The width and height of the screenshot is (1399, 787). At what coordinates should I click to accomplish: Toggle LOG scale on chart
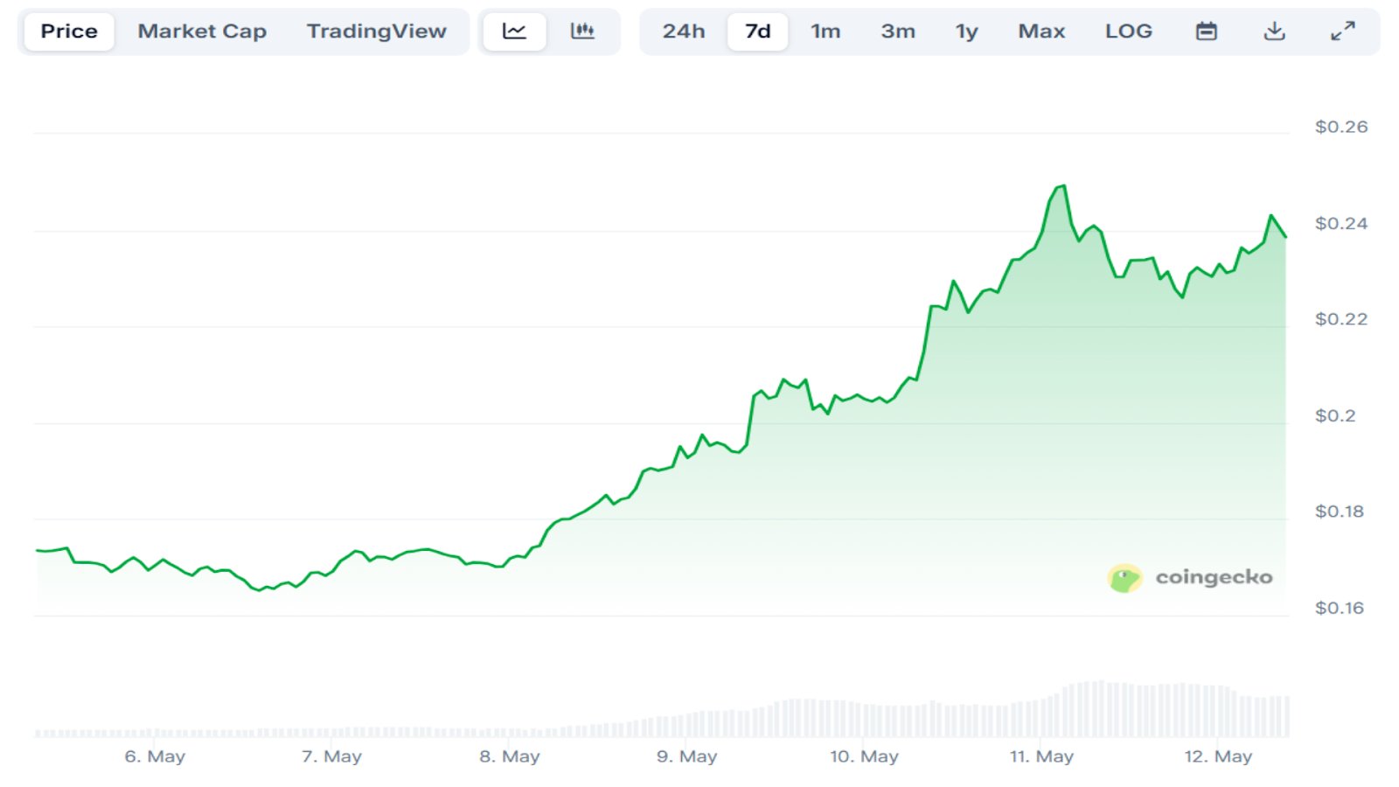click(1128, 31)
